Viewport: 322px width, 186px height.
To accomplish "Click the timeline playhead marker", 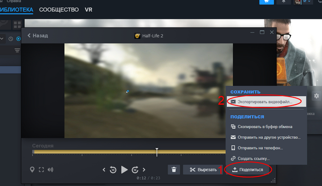I will point(157,152).
